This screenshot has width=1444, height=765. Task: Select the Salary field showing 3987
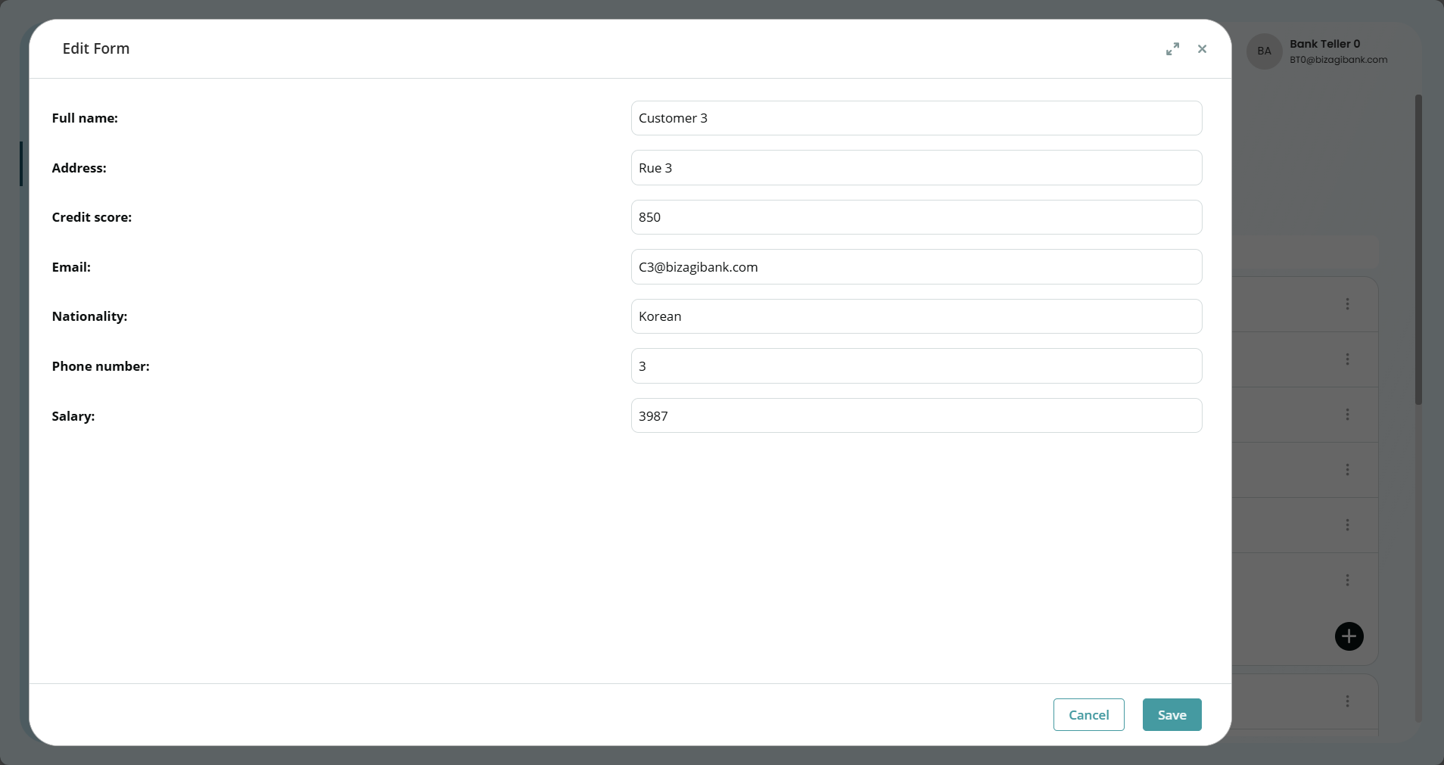917,415
